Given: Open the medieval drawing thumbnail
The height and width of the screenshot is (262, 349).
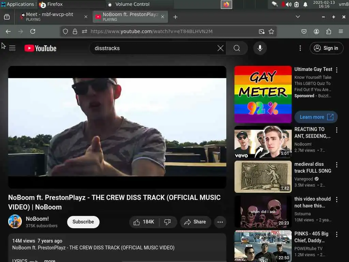Looking at the screenshot, I should point(263,177).
